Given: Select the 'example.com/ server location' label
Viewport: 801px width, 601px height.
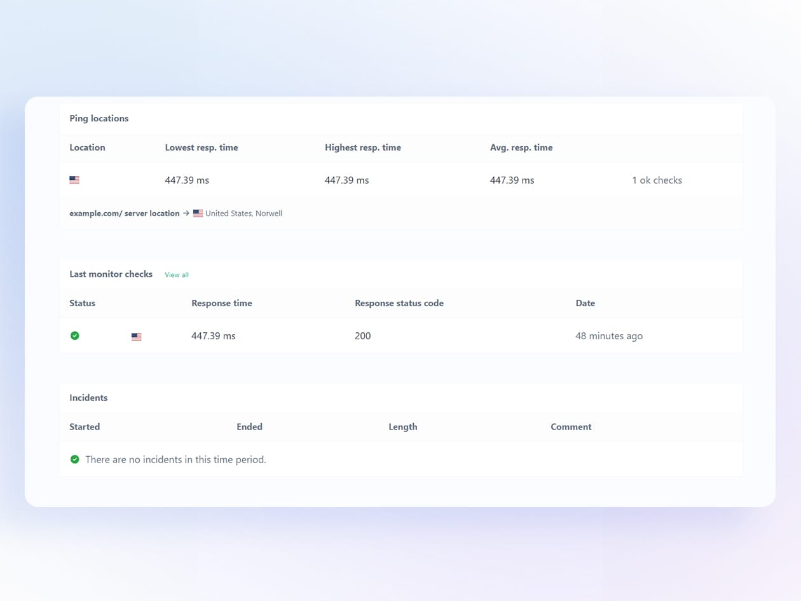Looking at the screenshot, I should (125, 213).
